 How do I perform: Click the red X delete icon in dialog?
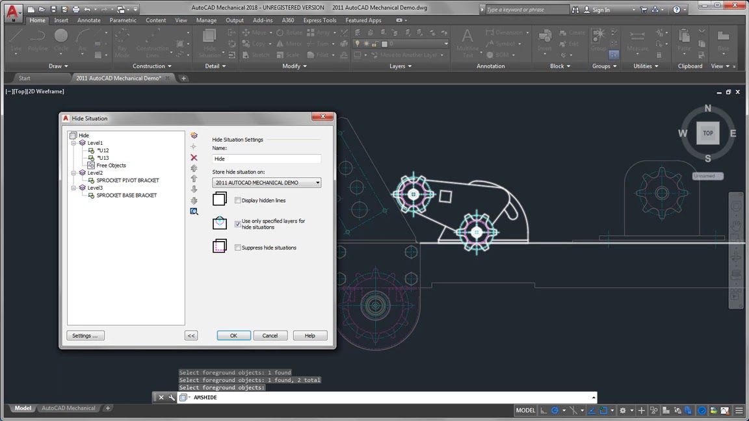[194, 157]
